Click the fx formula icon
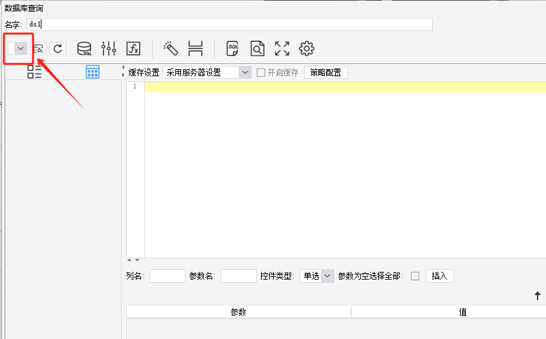The height and width of the screenshot is (339, 546). point(133,48)
